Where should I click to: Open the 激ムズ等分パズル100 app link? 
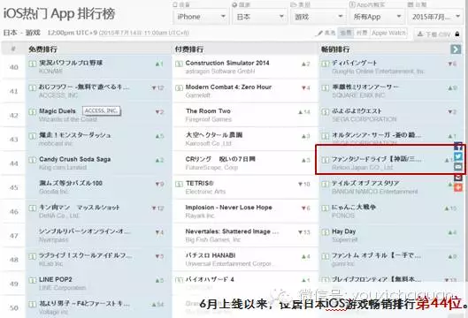coord(71,183)
